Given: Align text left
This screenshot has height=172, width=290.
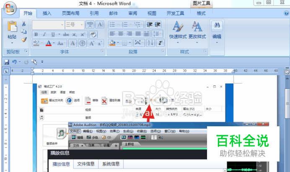Looking at the screenshot, I should [x=112, y=34].
